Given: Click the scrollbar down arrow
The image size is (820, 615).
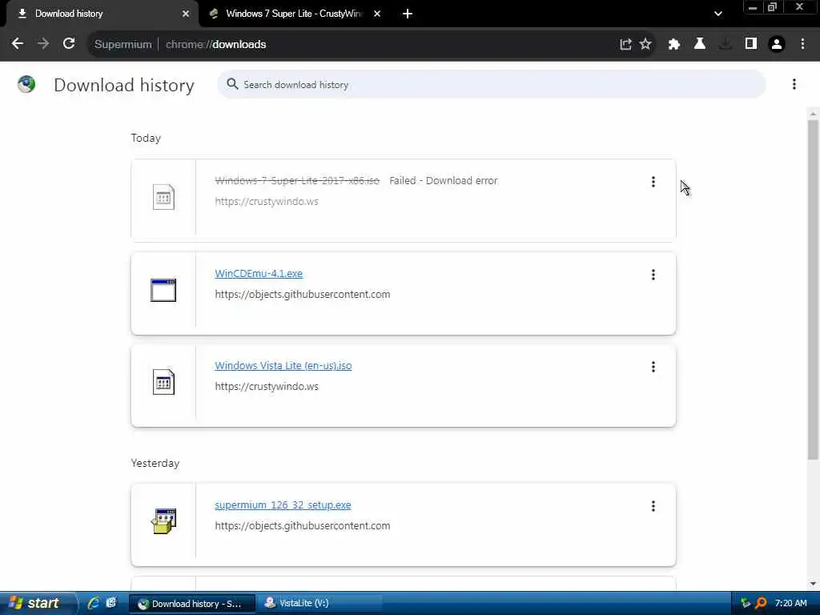Looking at the screenshot, I should (x=813, y=584).
